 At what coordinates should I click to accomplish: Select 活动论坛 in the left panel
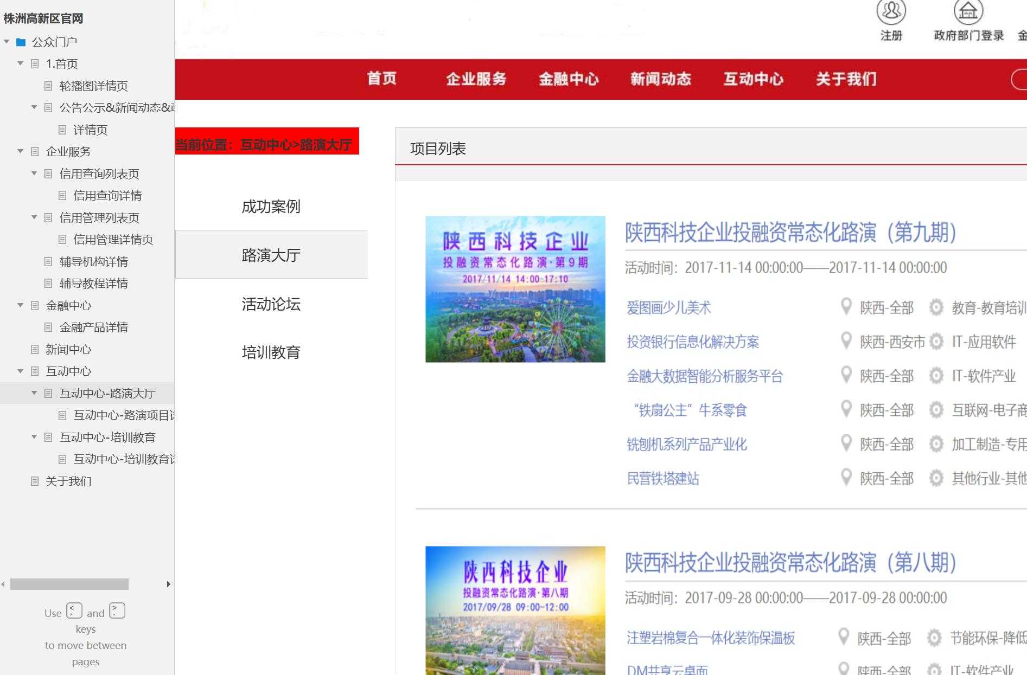[271, 305]
